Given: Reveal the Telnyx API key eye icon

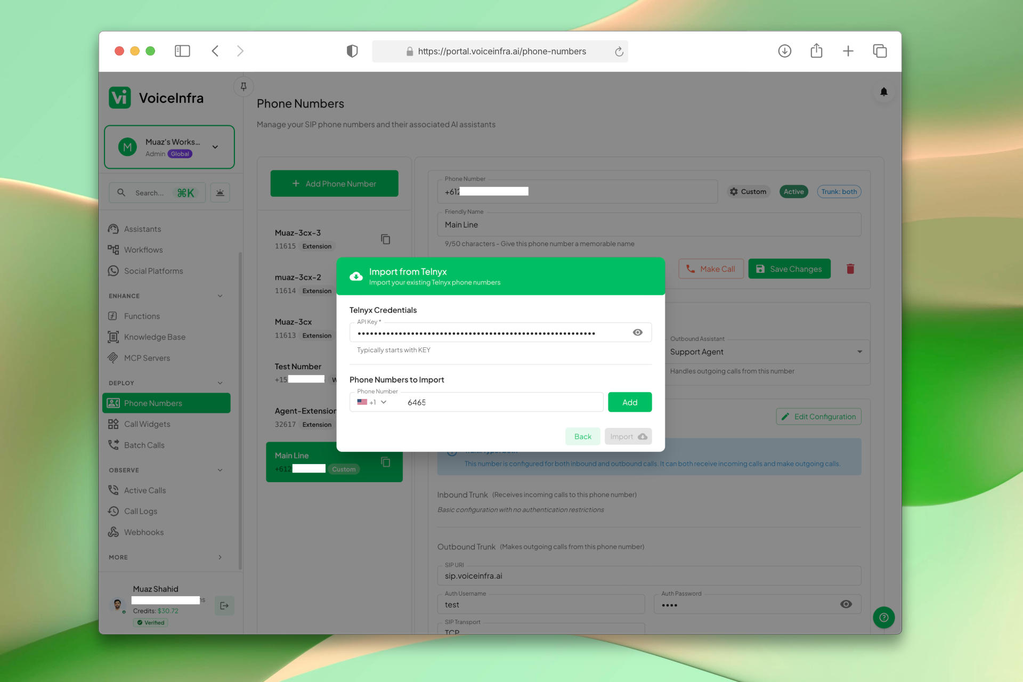Looking at the screenshot, I should 637,332.
